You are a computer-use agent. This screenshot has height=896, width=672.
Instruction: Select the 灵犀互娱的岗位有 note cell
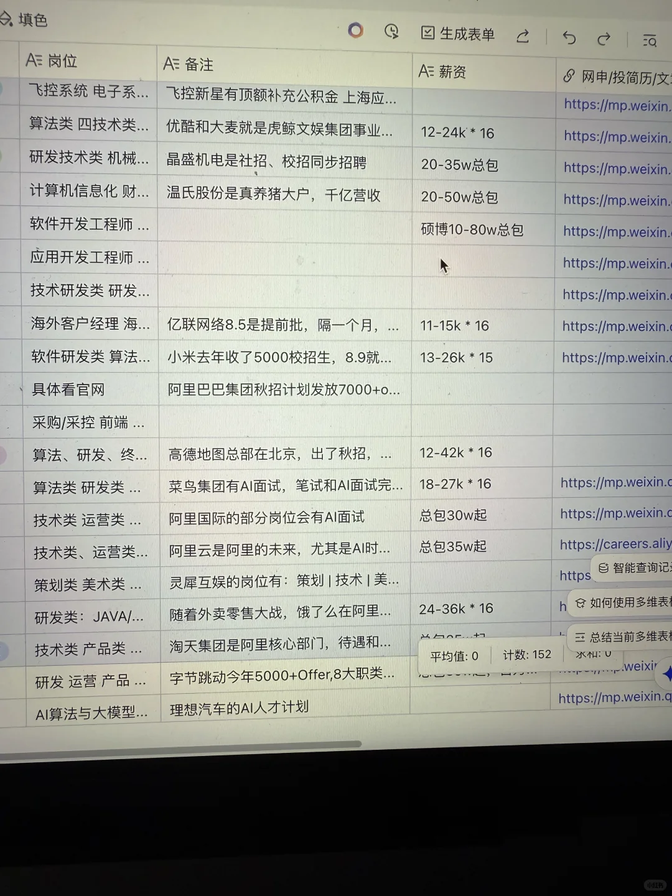pos(286,581)
